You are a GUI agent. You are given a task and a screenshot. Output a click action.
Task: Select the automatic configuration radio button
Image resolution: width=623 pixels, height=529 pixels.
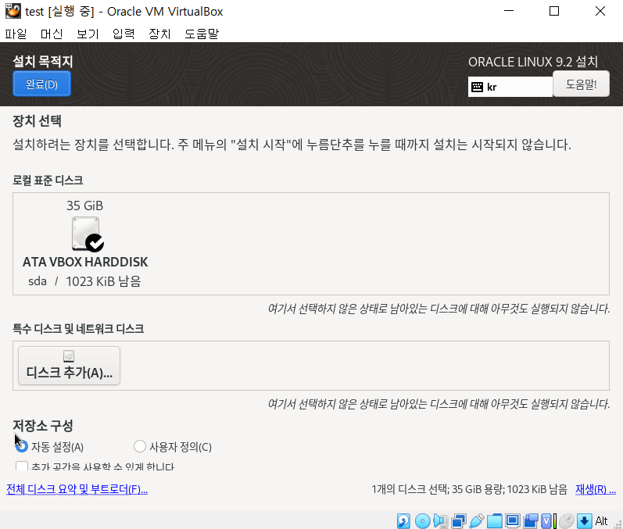point(21,446)
